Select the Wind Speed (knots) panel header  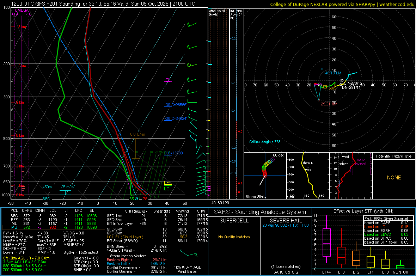[x=216, y=12]
